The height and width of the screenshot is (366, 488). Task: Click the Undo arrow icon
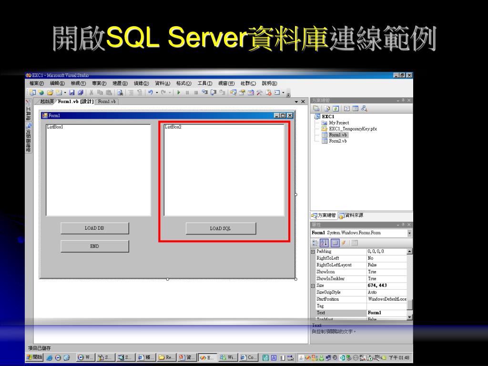(151, 92)
